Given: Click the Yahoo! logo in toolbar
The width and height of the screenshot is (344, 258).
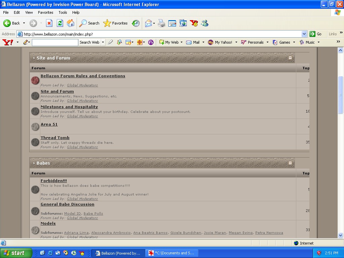Looking at the screenshot, I should coord(8,42).
